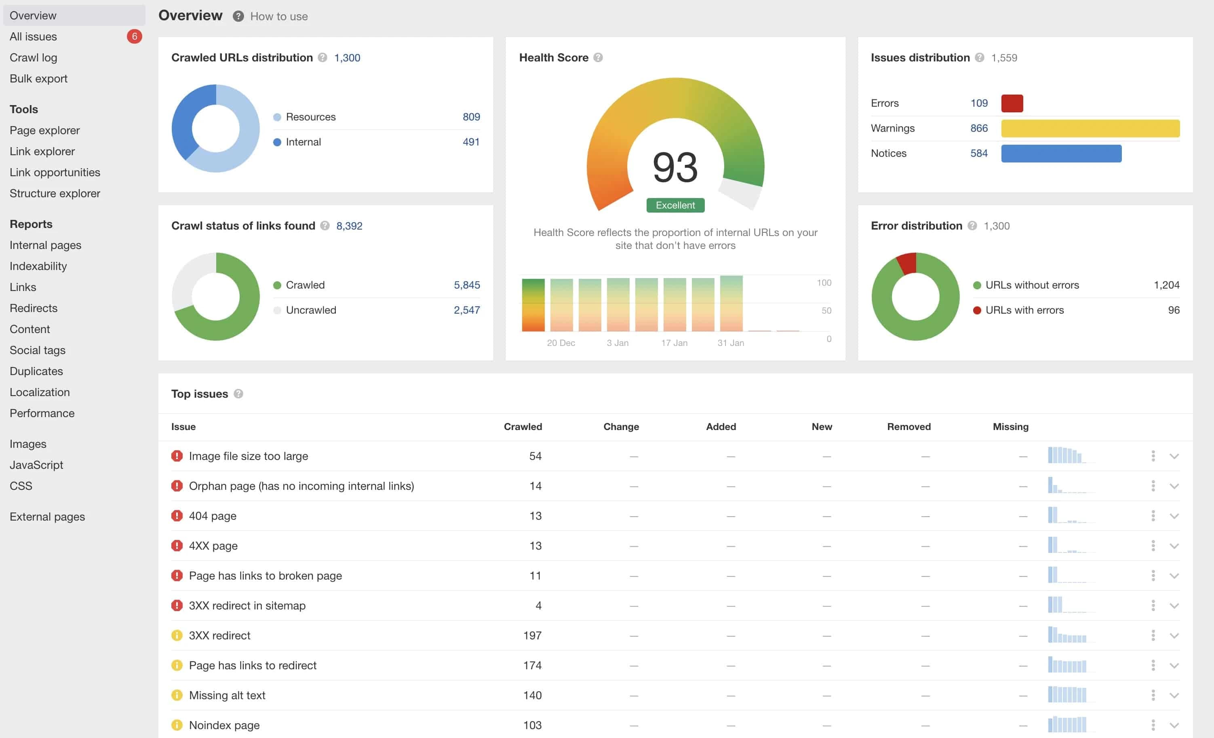Open the 8,392 links found report
Image resolution: width=1214 pixels, height=738 pixels.
pyautogui.click(x=349, y=226)
